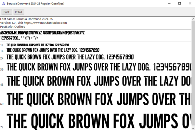Click the '60' size label

2,104
